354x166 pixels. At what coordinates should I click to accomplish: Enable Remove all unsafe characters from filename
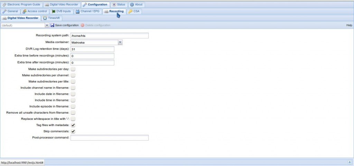pos(73,113)
